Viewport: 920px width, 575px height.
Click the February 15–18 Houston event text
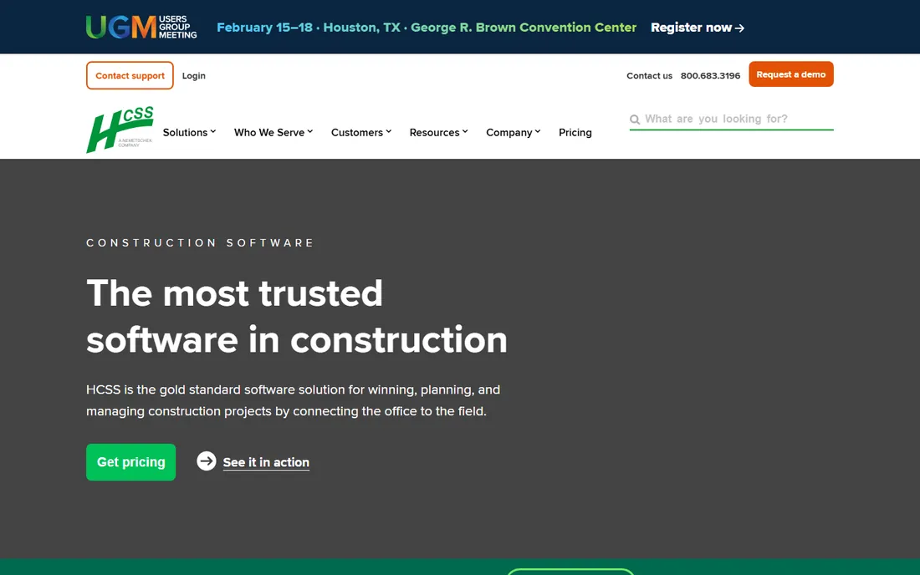(x=427, y=28)
